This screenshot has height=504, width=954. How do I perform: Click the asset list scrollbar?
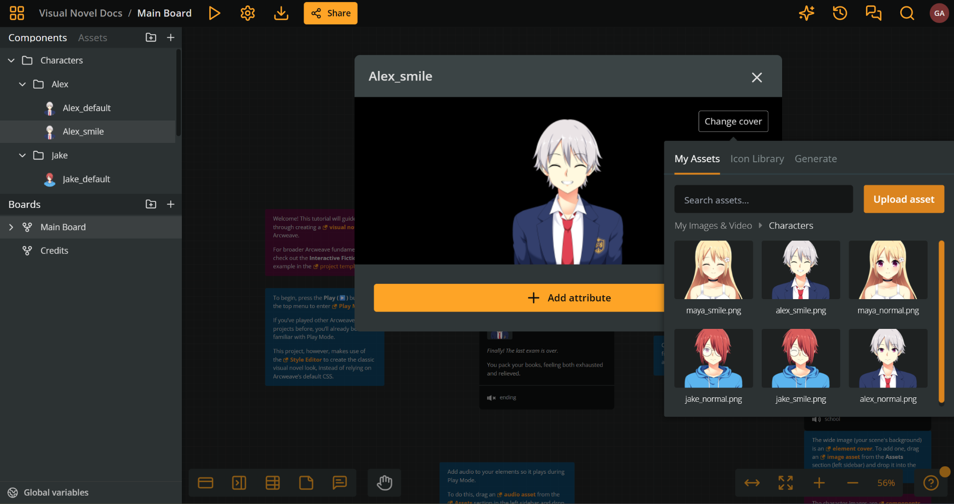tap(941, 322)
